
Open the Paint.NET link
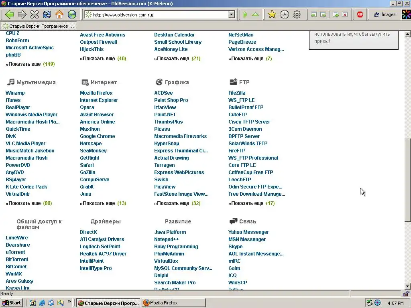click(165, 115)
